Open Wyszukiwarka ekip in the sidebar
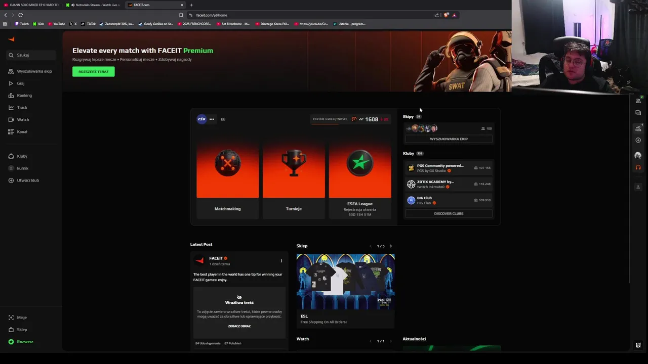The width and height of the screenshot is (648, 364). (x=30, y=71)
